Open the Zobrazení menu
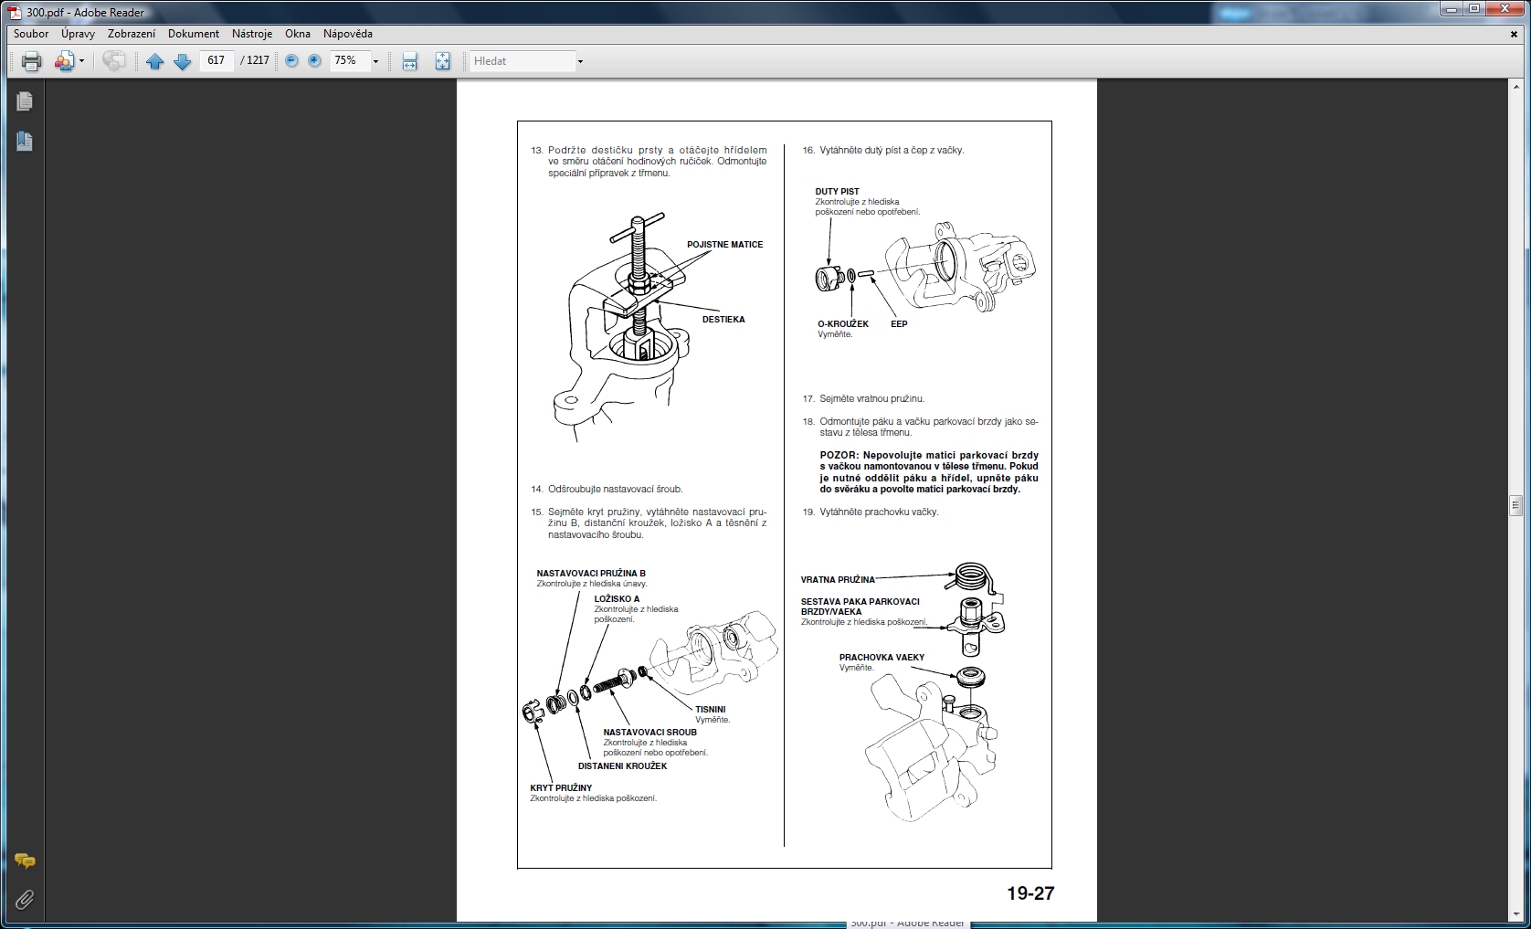This screenshot has height=929, width=1531. tap(132, 34)
